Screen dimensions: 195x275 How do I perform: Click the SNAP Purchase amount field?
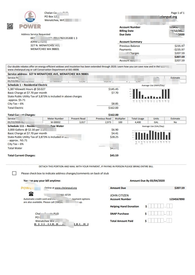point(160,213)
